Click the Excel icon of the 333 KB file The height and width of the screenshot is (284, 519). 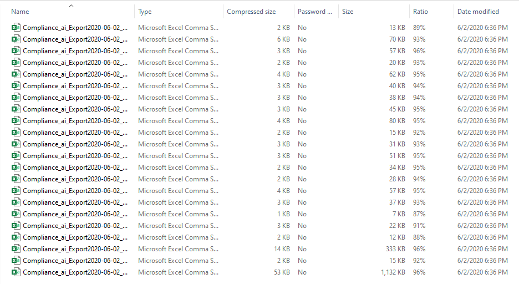[x=16, y=249]
